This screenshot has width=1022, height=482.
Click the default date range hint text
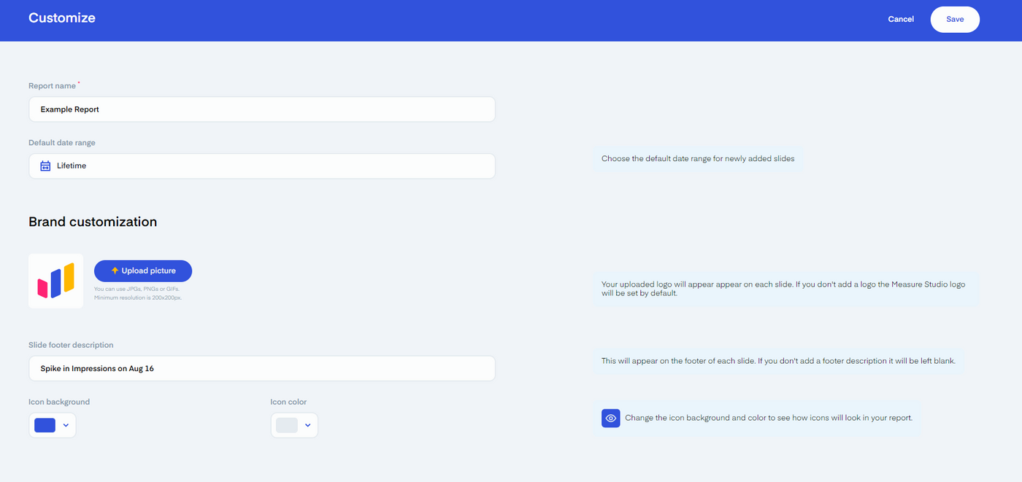pos(698,158)
